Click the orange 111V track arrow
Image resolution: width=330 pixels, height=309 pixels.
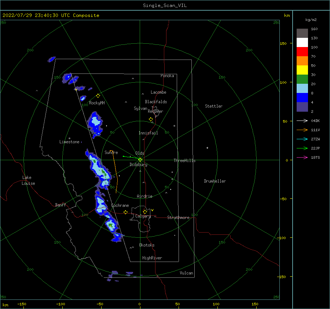[x=302, y=130]
